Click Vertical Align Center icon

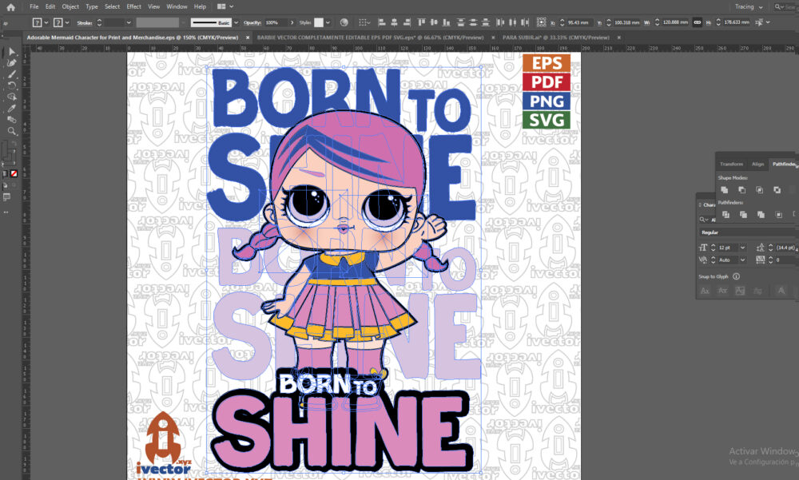tap(434, 22)
